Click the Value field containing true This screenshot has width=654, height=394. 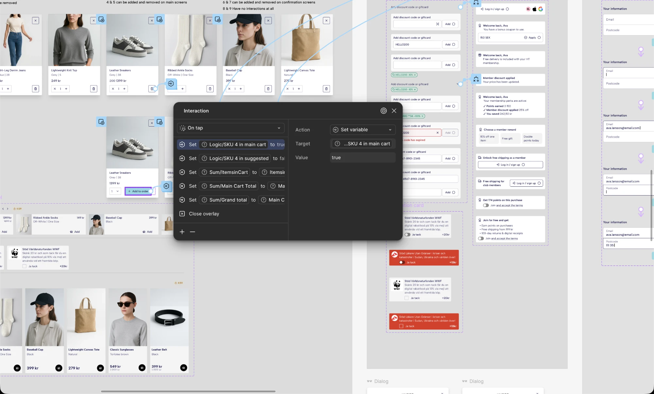pos(363,158)
